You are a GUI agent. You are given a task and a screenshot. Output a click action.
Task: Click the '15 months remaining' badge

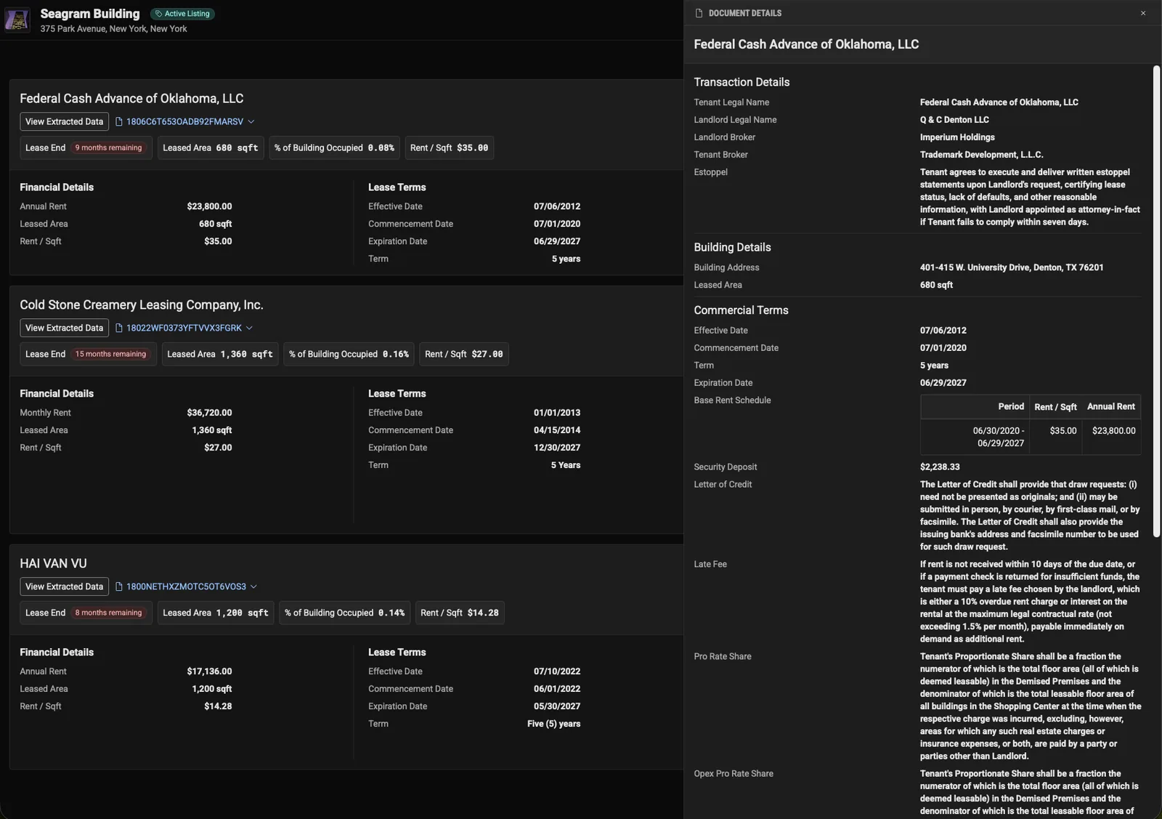(110, 354)
